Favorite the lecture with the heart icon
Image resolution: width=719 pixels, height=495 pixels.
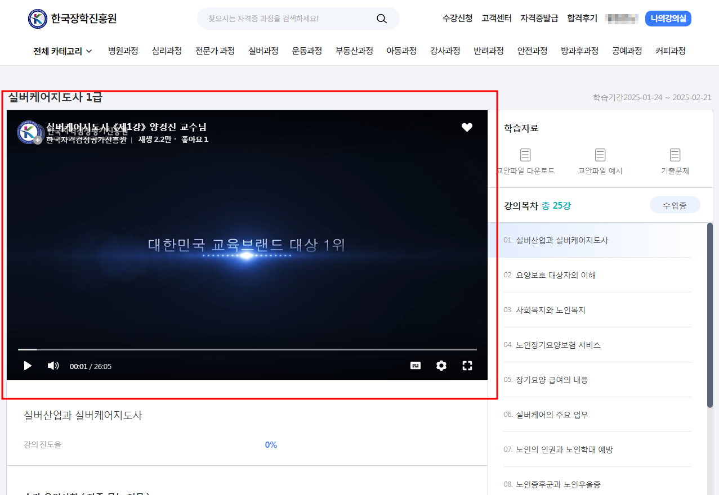467,127
